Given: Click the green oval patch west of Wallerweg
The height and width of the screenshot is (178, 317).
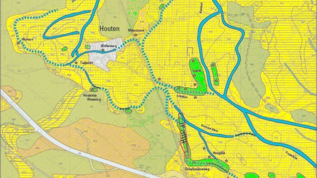Looking at the screenshot, I should (x=87, y=47).
